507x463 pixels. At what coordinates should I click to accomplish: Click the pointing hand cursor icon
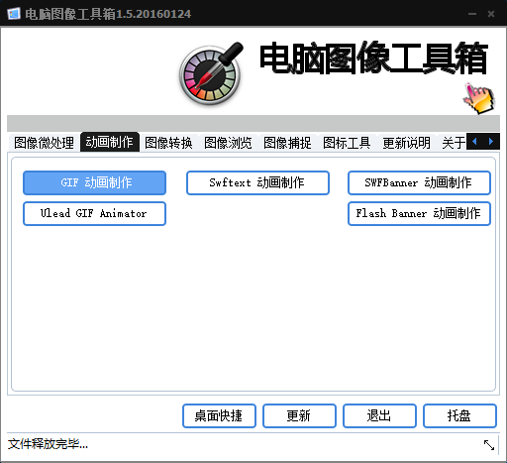[479, 98]
